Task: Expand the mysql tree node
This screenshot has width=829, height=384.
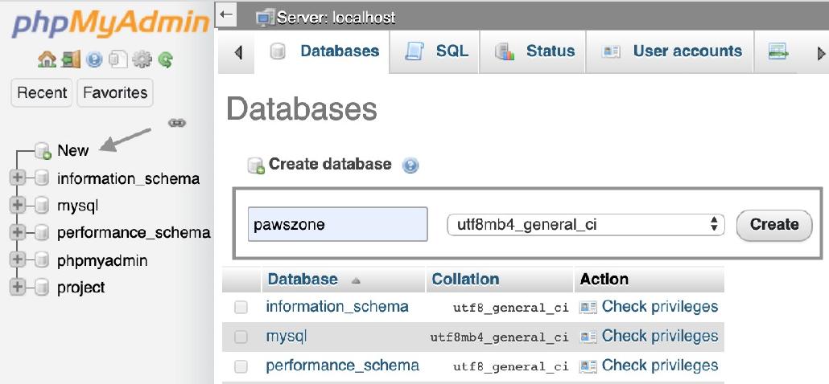Action: pyautogui.click(x=18, y=205)
